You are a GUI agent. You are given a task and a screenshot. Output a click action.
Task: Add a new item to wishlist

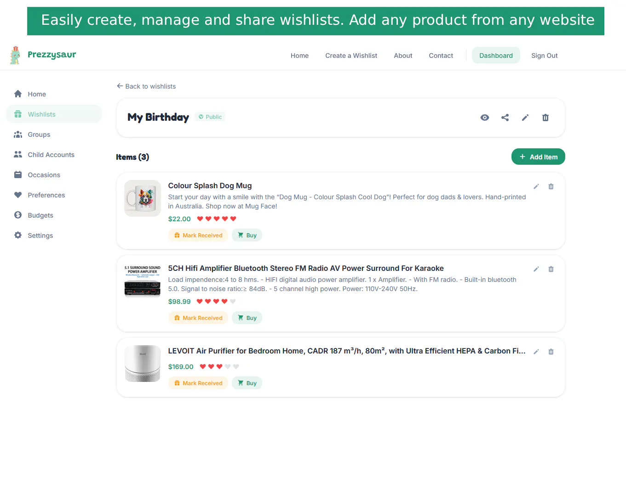click(x=538, y=157)
